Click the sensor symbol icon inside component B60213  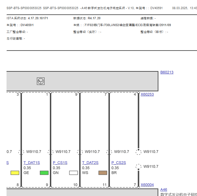41,81
